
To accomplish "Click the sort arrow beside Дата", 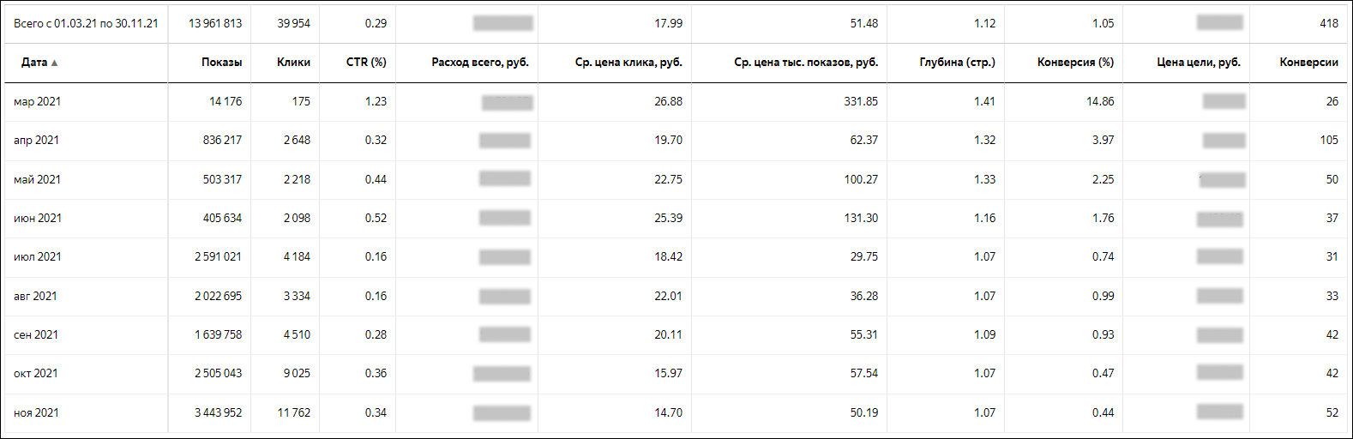I will click(x=55, y=63).
